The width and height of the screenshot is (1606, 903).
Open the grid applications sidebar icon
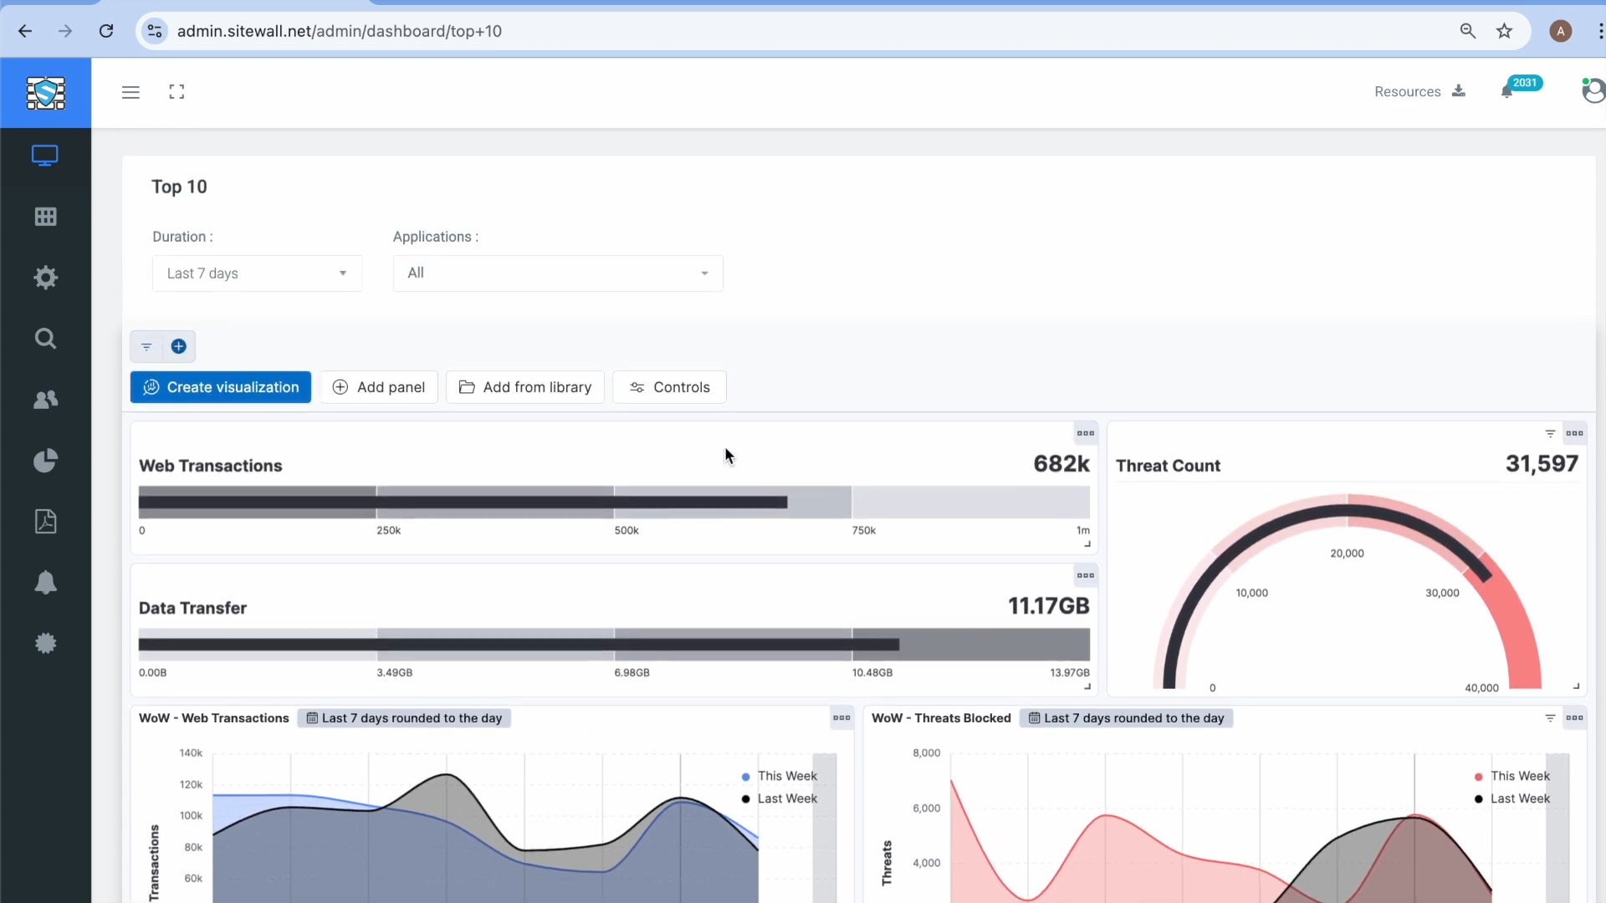(x=45, y=217)
